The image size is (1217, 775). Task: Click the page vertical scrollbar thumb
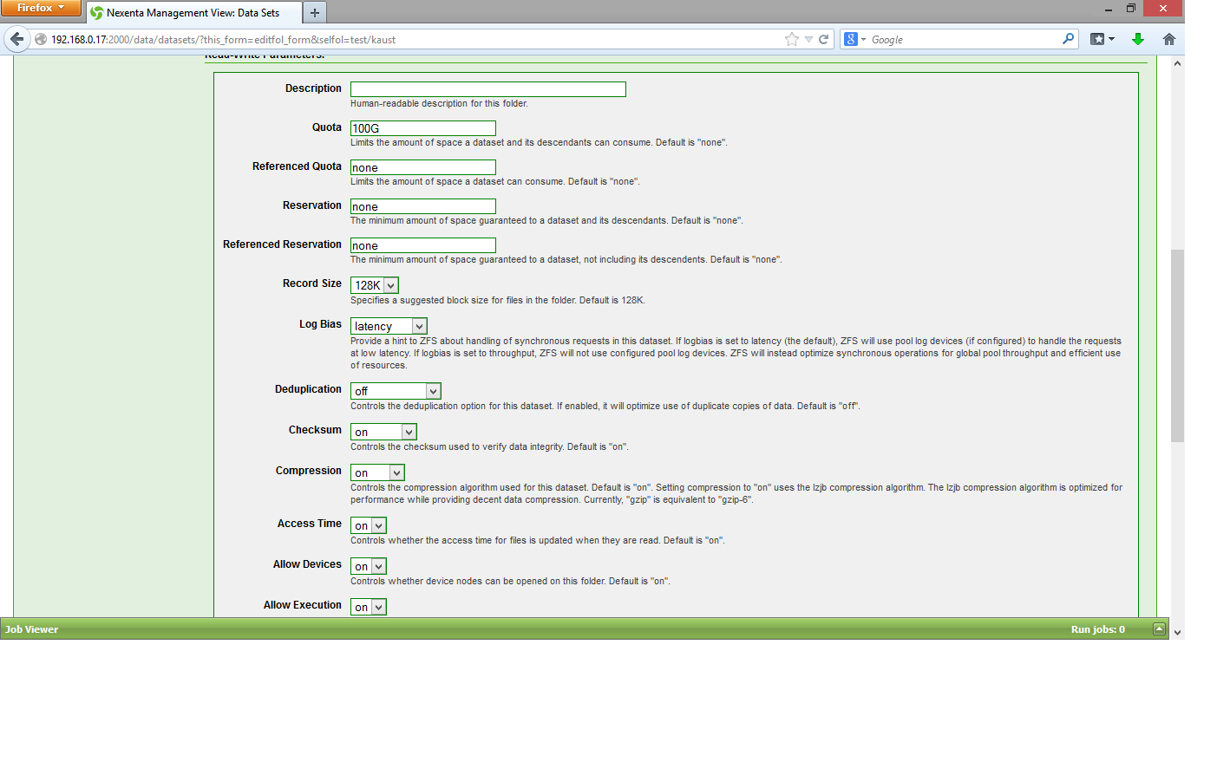click(1177, 346)
